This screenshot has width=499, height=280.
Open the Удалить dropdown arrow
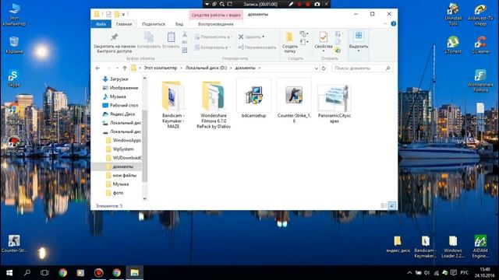tap(264, 37)
